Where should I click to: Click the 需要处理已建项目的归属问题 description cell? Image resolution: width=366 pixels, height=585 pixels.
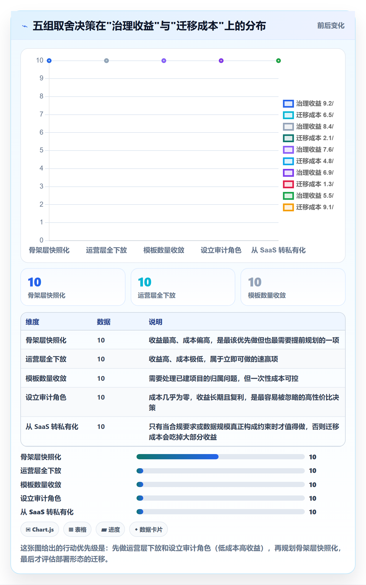(224, 378)
